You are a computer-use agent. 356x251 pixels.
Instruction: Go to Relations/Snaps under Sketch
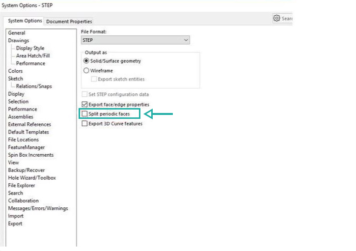coord(33,86)
